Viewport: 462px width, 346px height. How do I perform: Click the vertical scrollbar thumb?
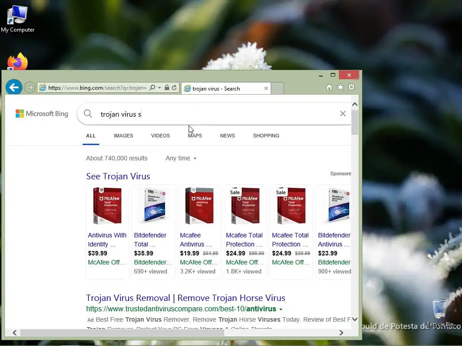click(x=355, y=123)
